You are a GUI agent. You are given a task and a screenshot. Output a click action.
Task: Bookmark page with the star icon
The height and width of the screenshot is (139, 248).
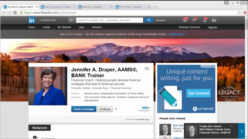click(239, 13)
